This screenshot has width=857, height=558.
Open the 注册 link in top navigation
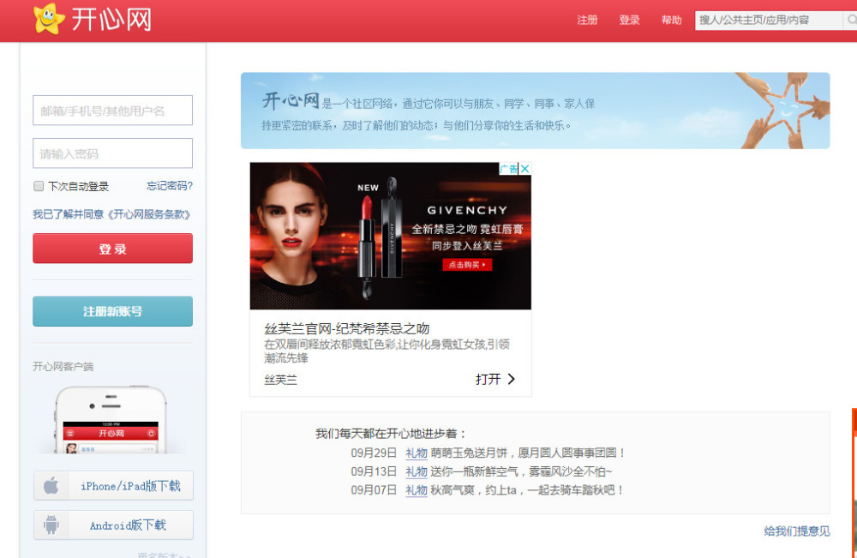(x=587, y=21)
